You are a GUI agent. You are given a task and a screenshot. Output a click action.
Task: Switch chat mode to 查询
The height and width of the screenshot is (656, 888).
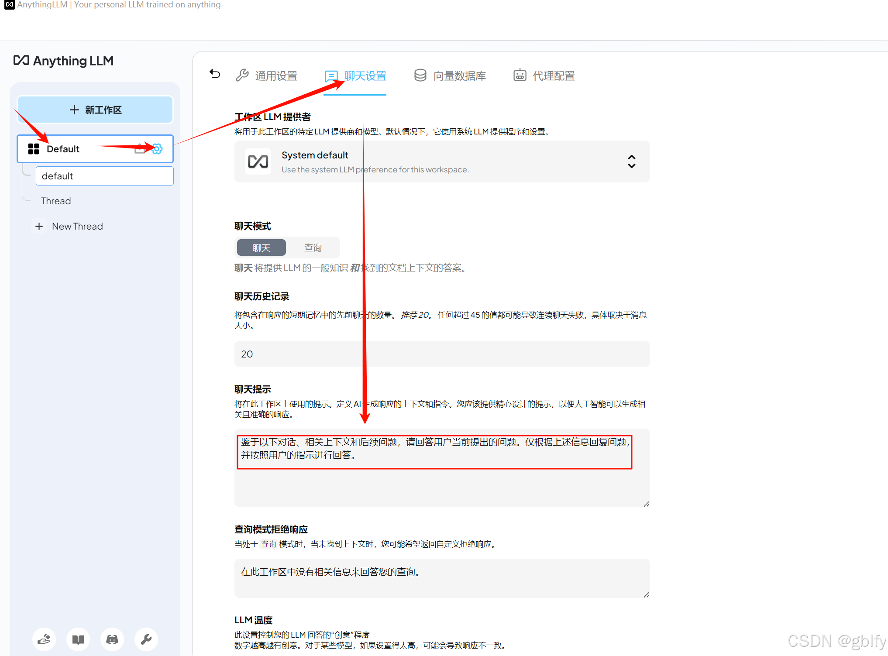point(313,248)
